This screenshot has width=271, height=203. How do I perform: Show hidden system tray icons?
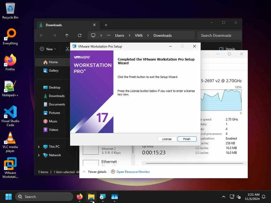tap(223, 197)
